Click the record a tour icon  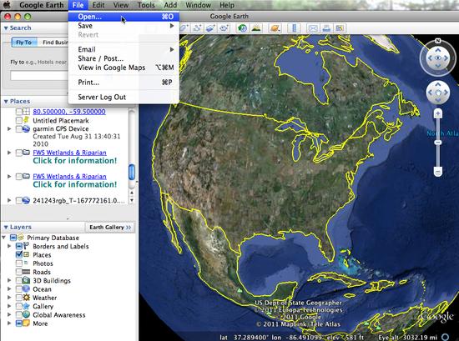point(224,28)
